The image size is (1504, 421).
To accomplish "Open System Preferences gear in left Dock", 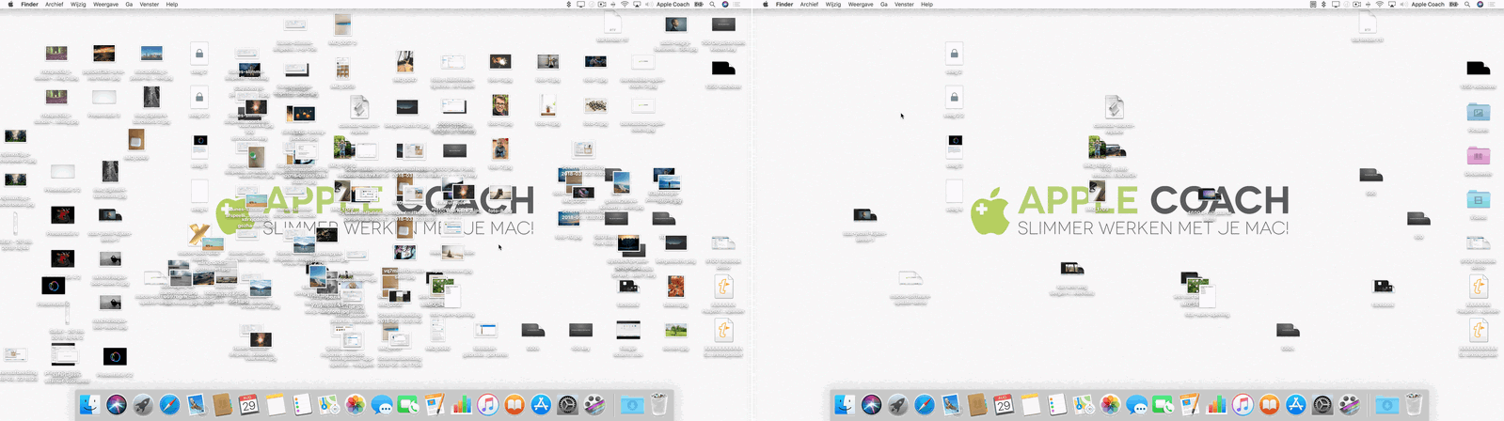I will pyautogui.click(x=567, y=405).
